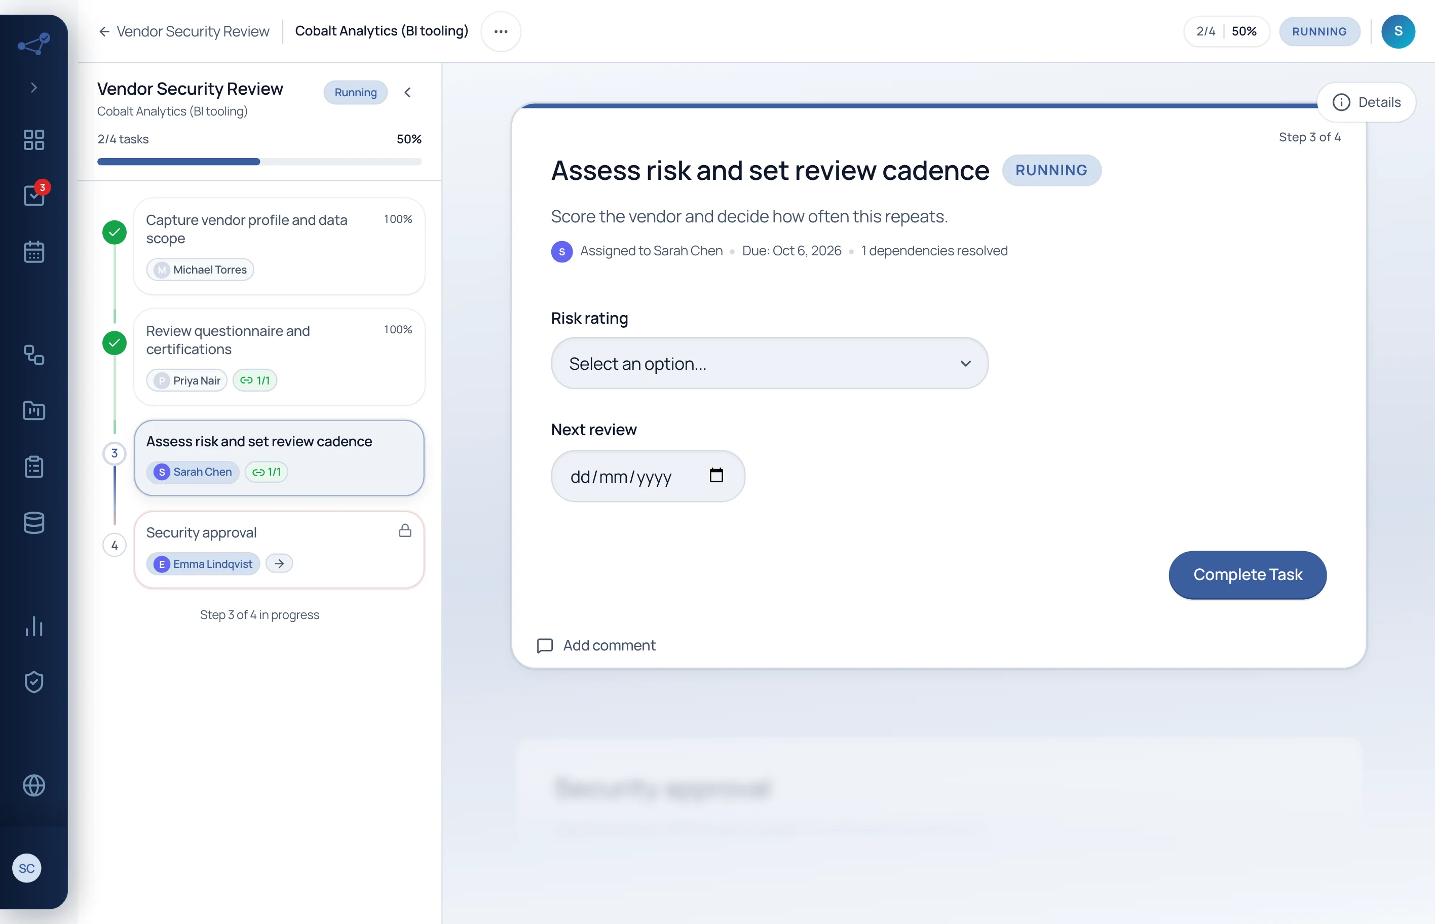Viewport: 1435px width, 924px height.
Task: Click the Next review date field
Action: point(648,476)
